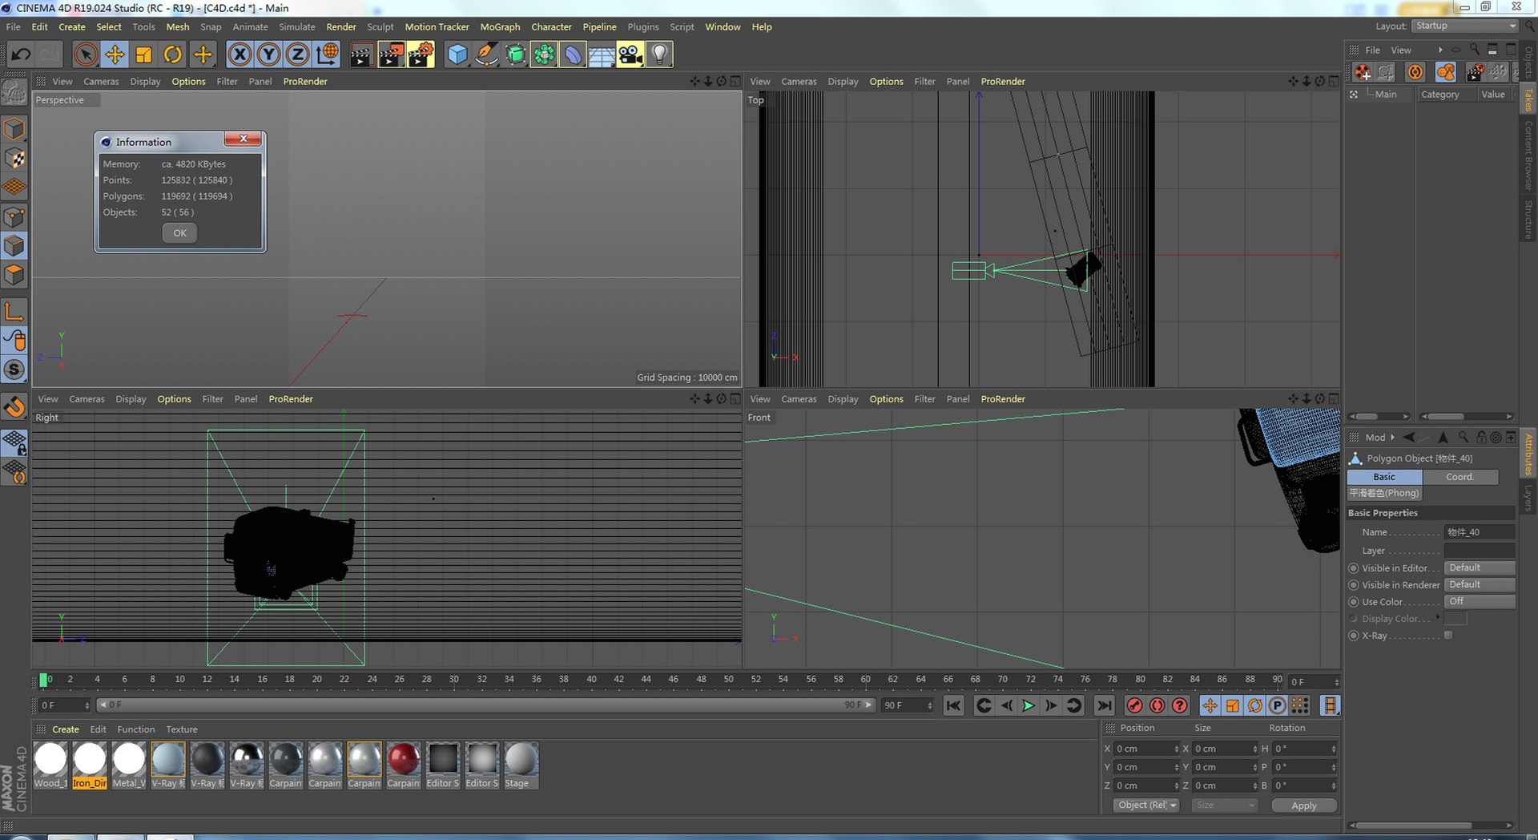
Task: Close the Information dialog
Action: 243,139
